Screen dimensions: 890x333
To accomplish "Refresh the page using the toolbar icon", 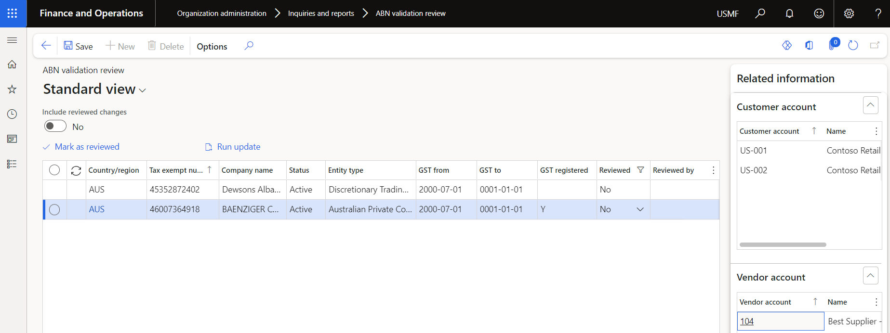I will 853,46.
